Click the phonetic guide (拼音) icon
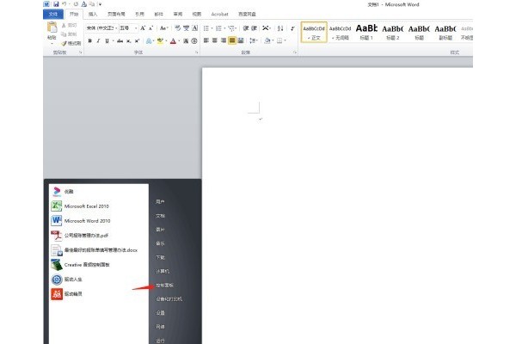This screenshot has height=344, width=516. coord(187,28)
